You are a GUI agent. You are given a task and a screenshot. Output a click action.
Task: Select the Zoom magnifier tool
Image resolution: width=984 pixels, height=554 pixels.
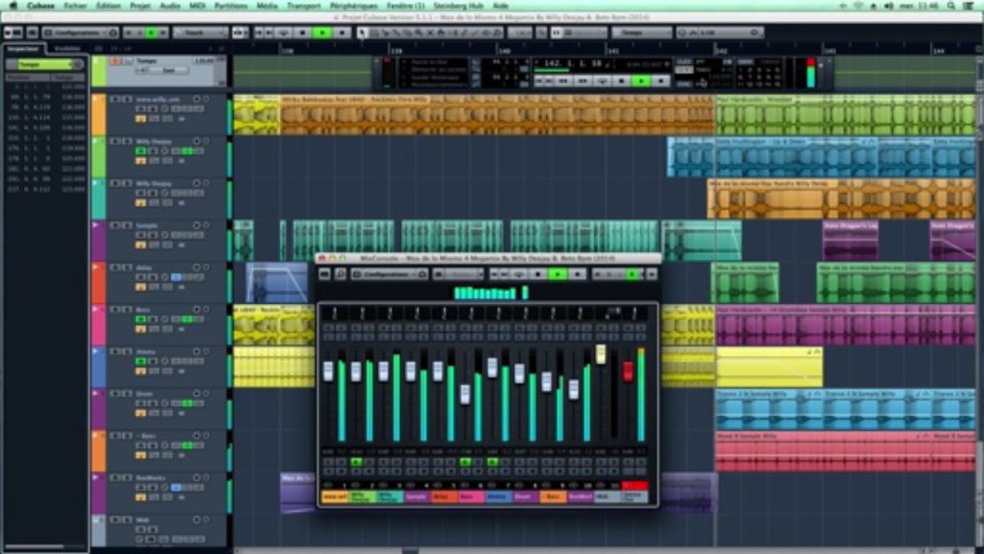[x=419, y=32]
